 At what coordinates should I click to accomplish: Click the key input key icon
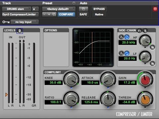[6, 22]
